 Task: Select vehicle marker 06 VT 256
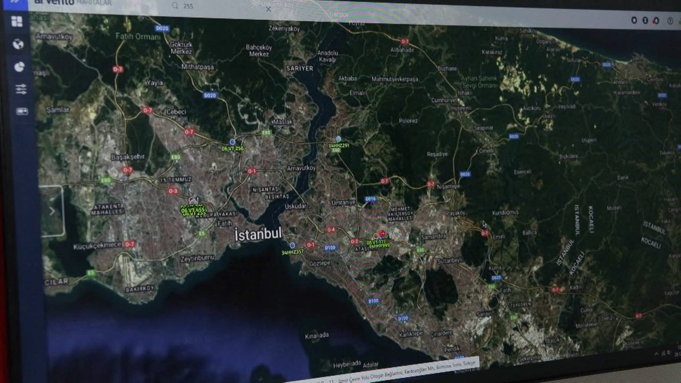tap(232, 142)
